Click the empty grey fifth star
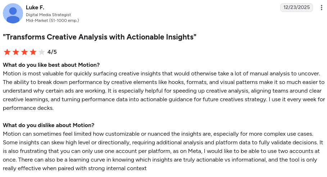 coord(42,52)
